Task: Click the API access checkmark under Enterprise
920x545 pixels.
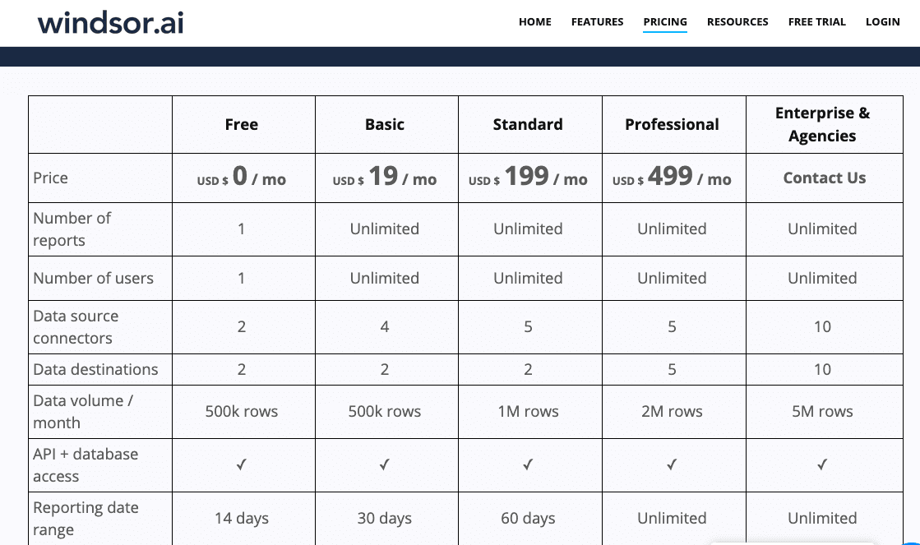Action: coord(822,464)
